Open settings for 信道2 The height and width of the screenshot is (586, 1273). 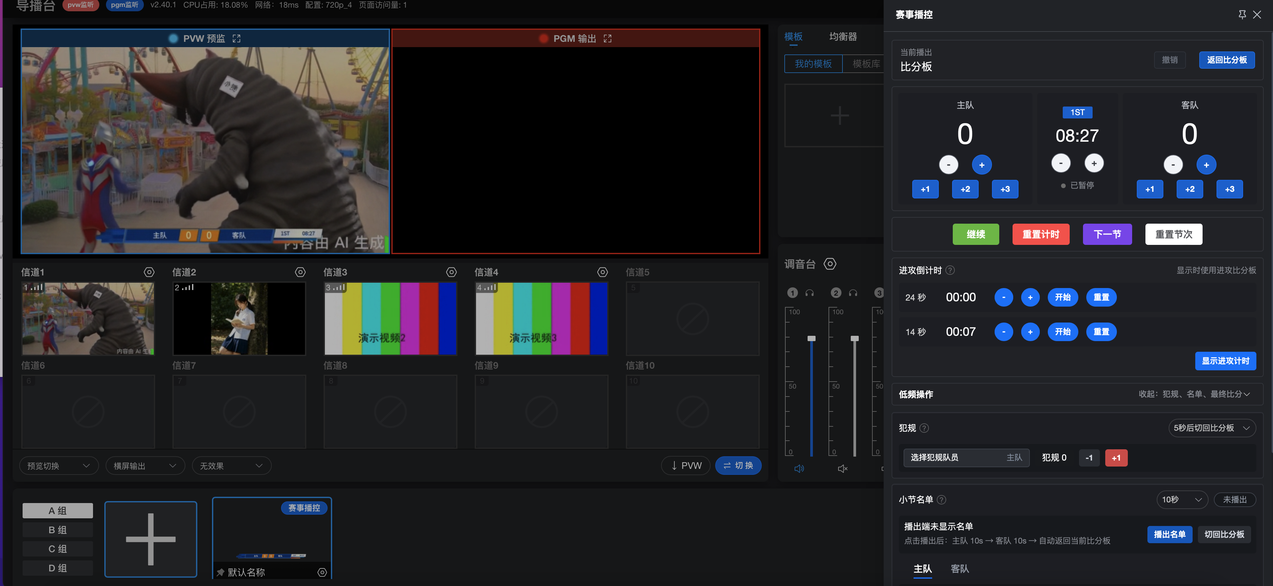tap(300, 272)
